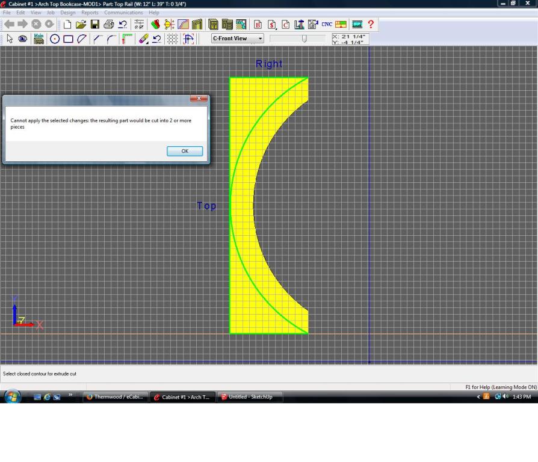Select the rectangle drawing tool

68,39
